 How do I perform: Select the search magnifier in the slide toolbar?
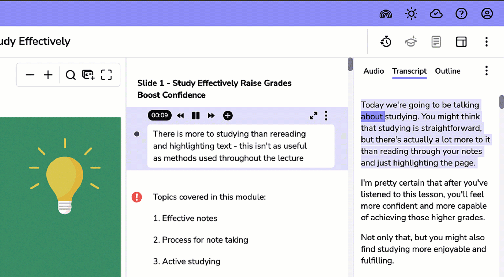(x=70, y=75)
